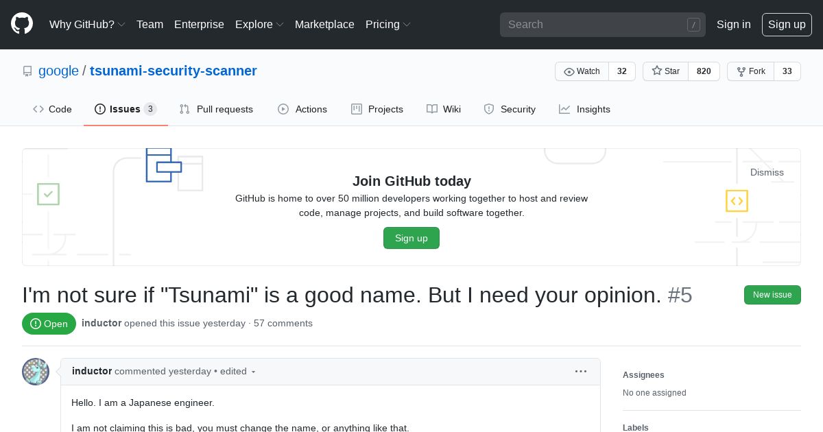Open the GitHub homepage via Octocat logo
Image resolution: width=823 pixels, height=432 pixels.
coord(22,24)
